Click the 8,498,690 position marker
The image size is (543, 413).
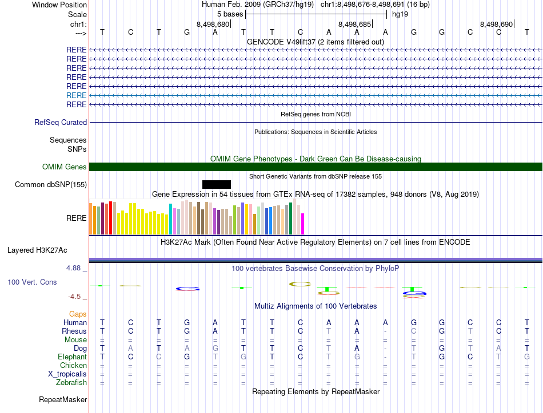[496, 24]
